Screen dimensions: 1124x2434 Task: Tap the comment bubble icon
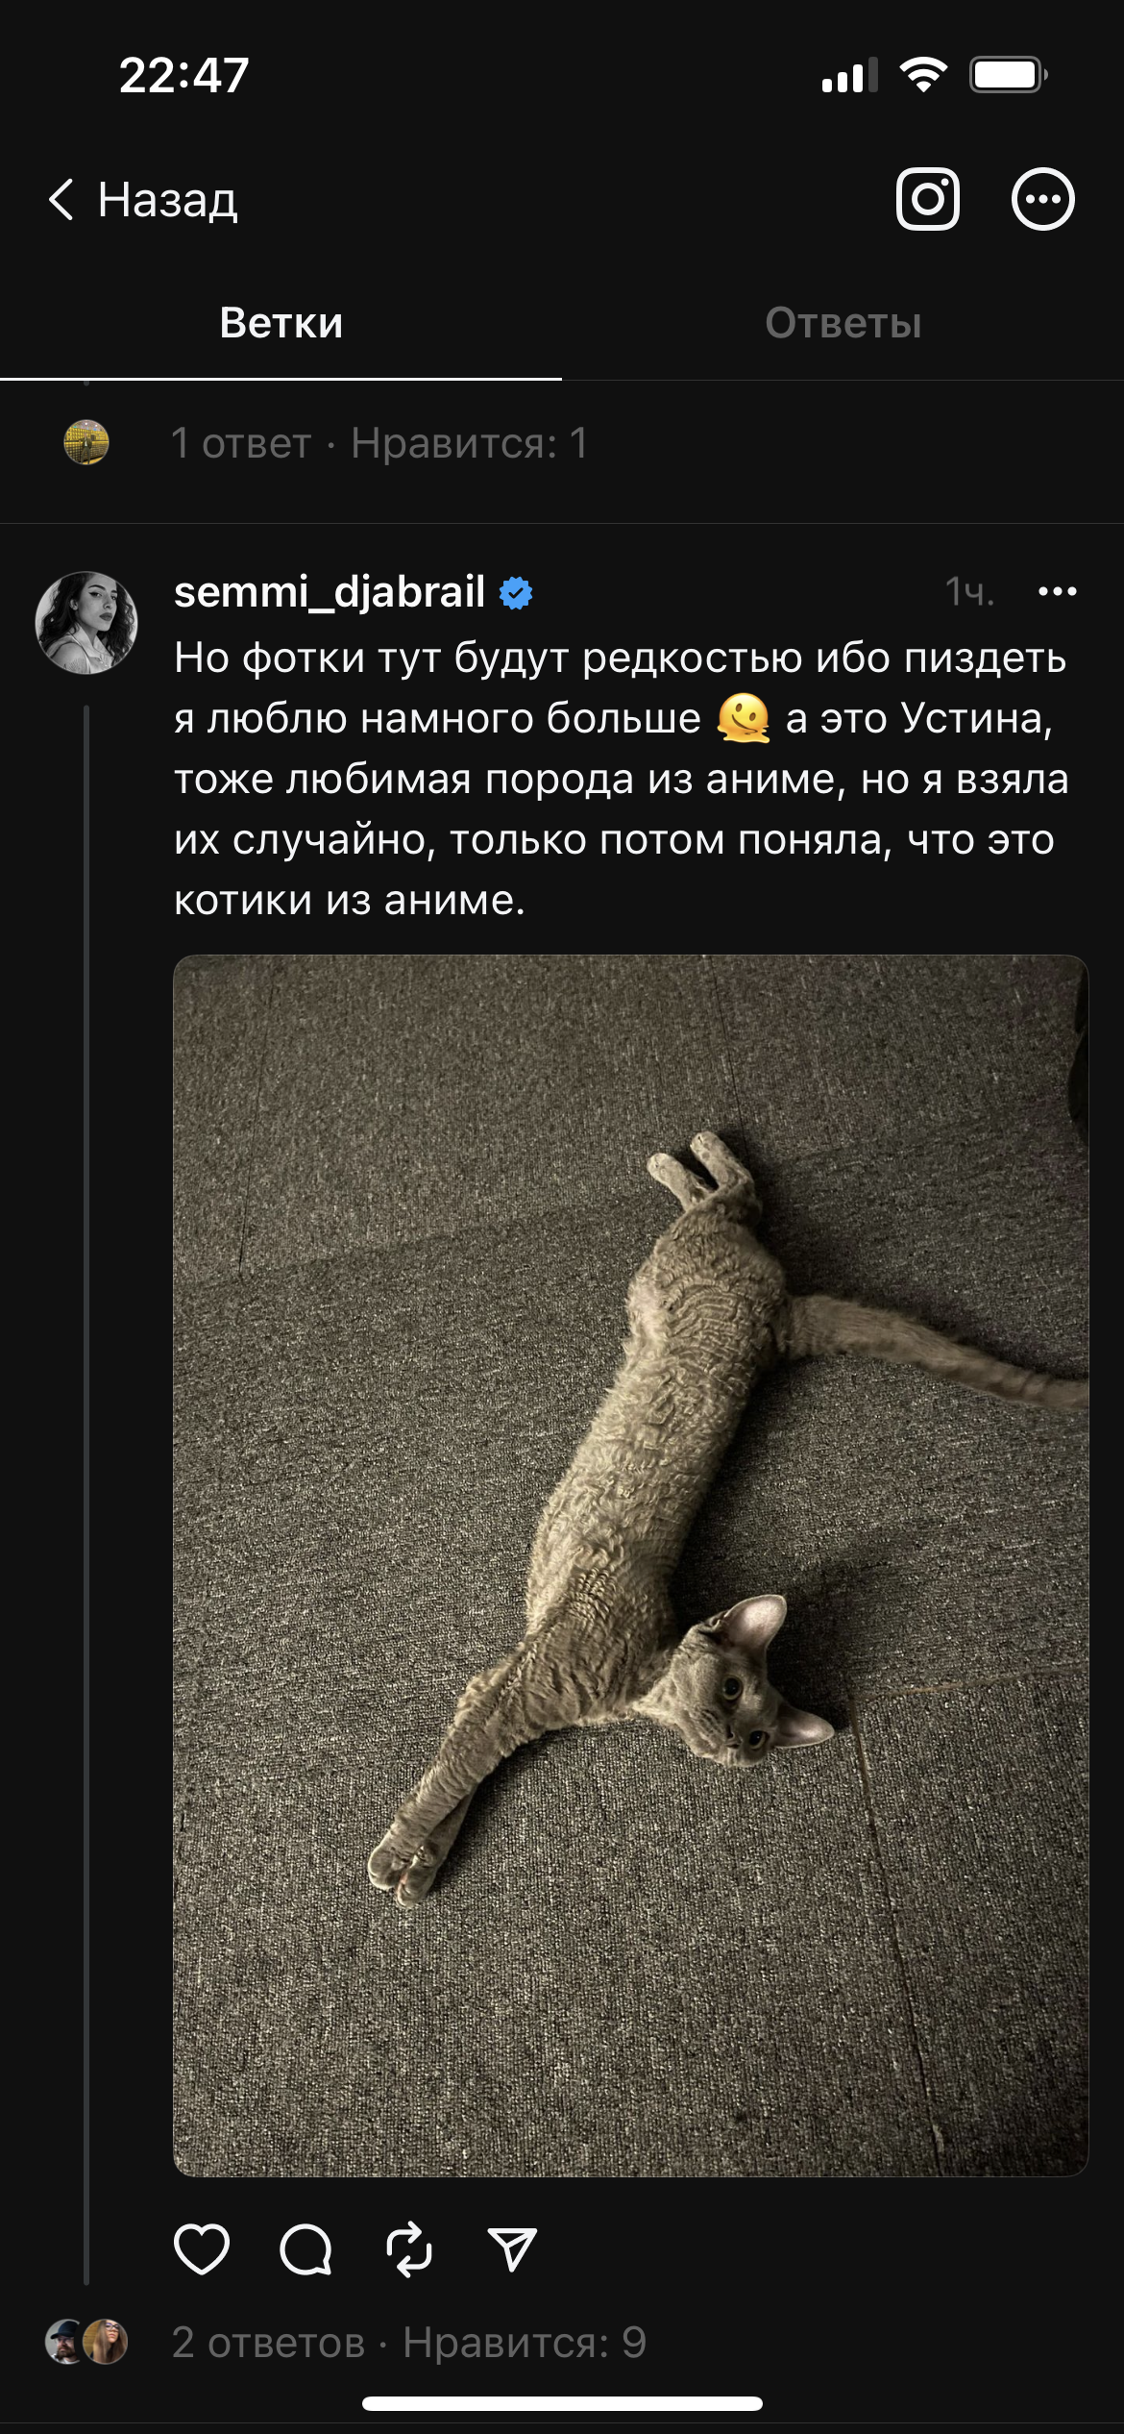click(x=305, y=2249)
